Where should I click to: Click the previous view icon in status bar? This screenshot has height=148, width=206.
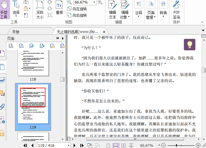(90, 145)
